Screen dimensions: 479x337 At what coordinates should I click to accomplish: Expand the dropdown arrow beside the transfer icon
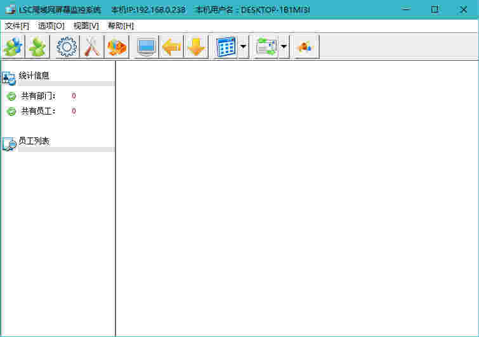[284, 48]
